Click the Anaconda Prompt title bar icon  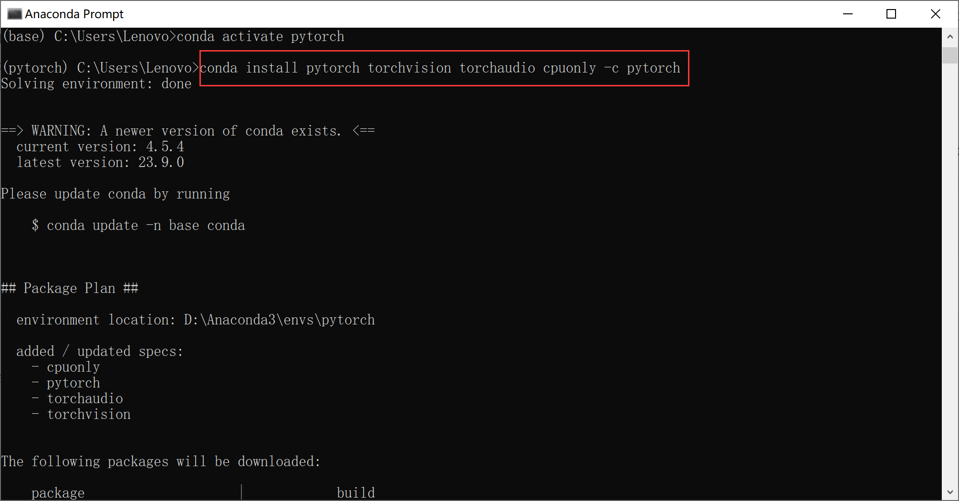(x=14, y=14)
